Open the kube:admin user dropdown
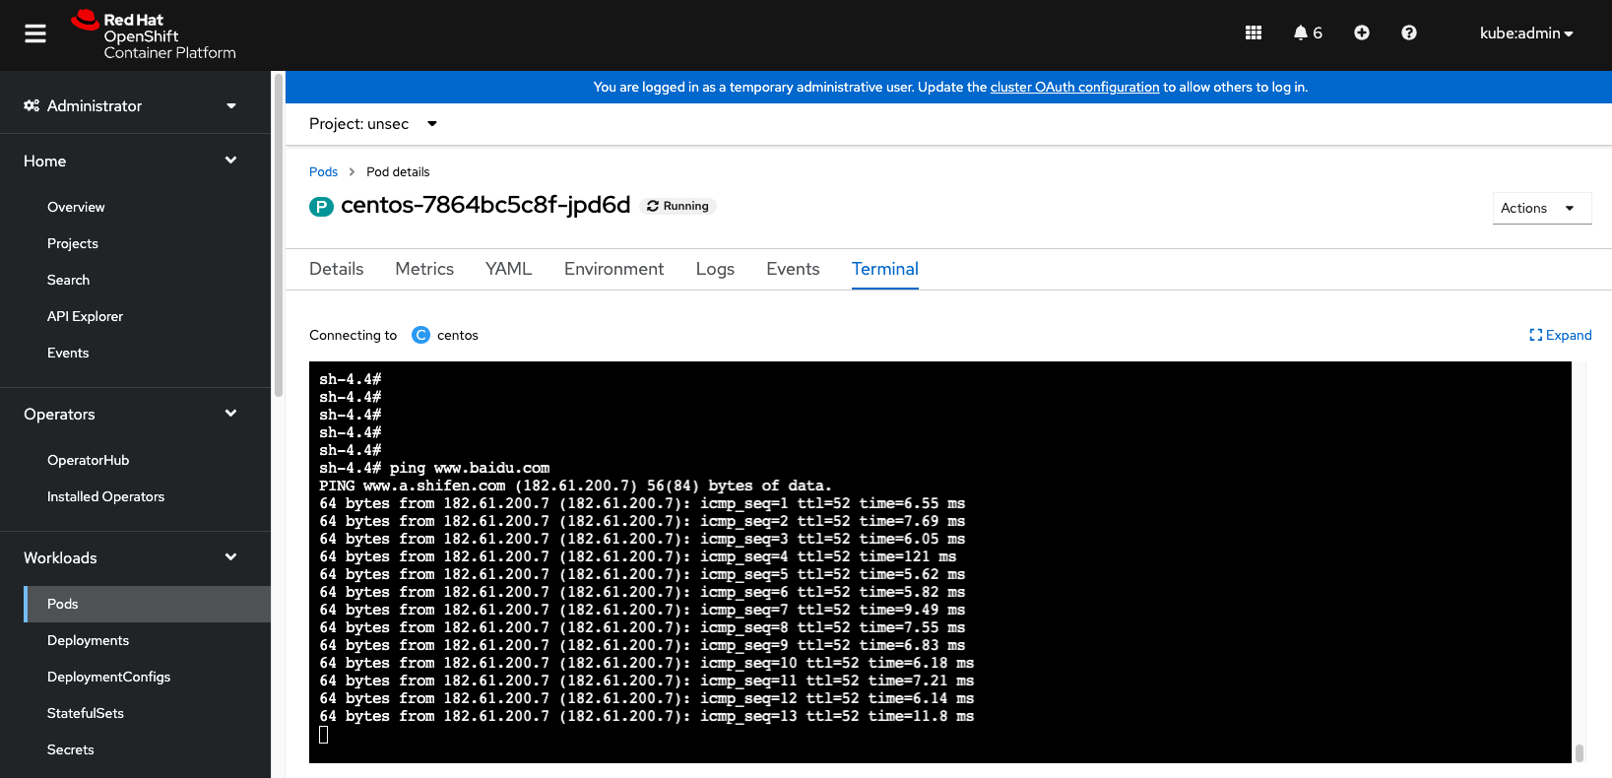 (x=1526, y=33)
